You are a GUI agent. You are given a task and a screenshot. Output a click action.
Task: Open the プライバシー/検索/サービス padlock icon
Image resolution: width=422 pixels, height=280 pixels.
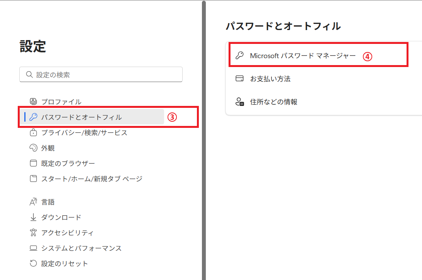tap(33, 132)
